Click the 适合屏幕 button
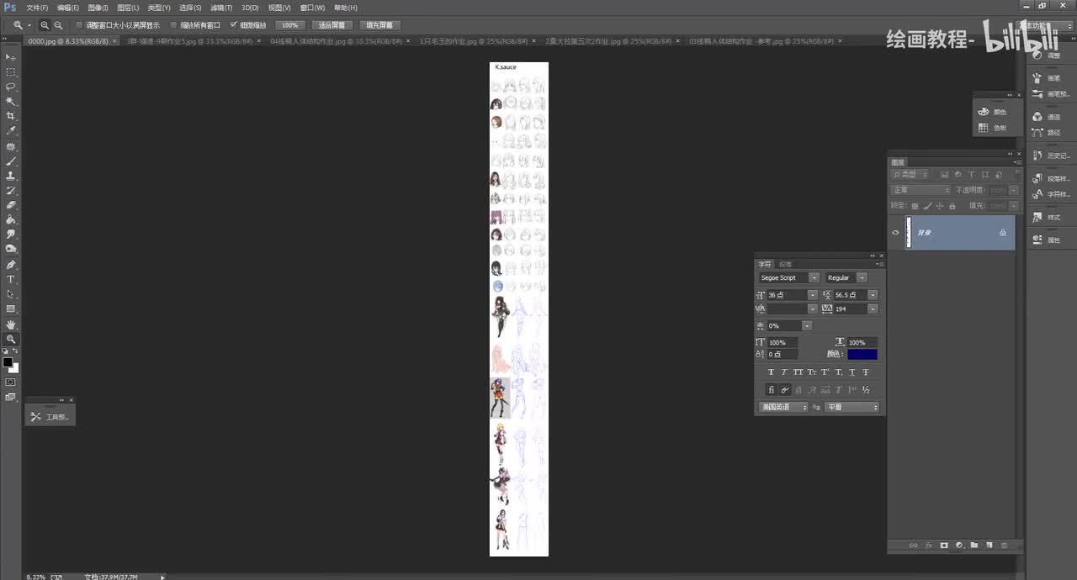This screenshot has height=580, width=1077. pyautogui.click(x=332, y=25)
